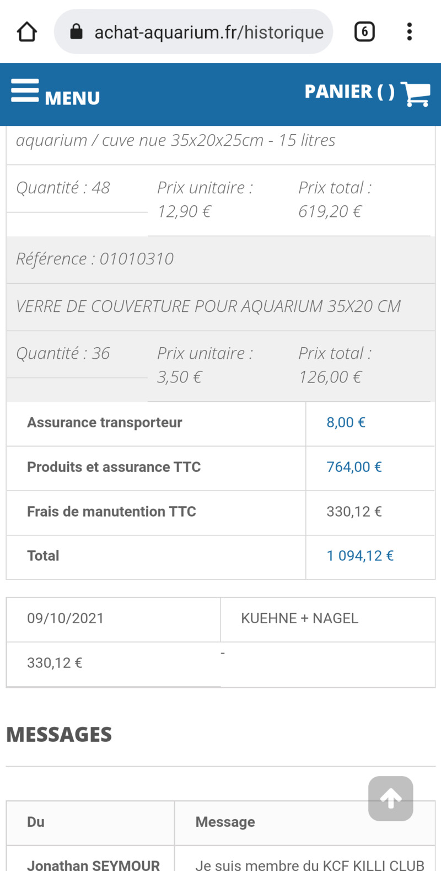The image size is (441, 871).
Task: Select the Message column header
Action: [225, 822]
